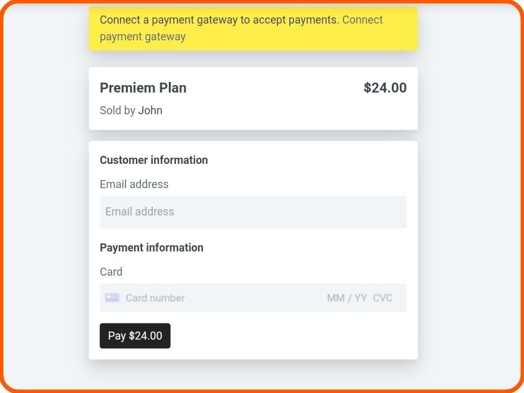Select the MM / YY expiry field

(346, 298)
